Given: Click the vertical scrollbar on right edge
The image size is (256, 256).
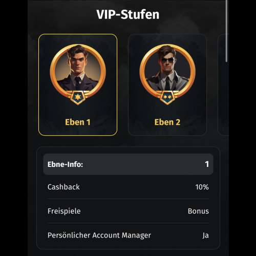Looking at the screenshot, I should point(227,31).
